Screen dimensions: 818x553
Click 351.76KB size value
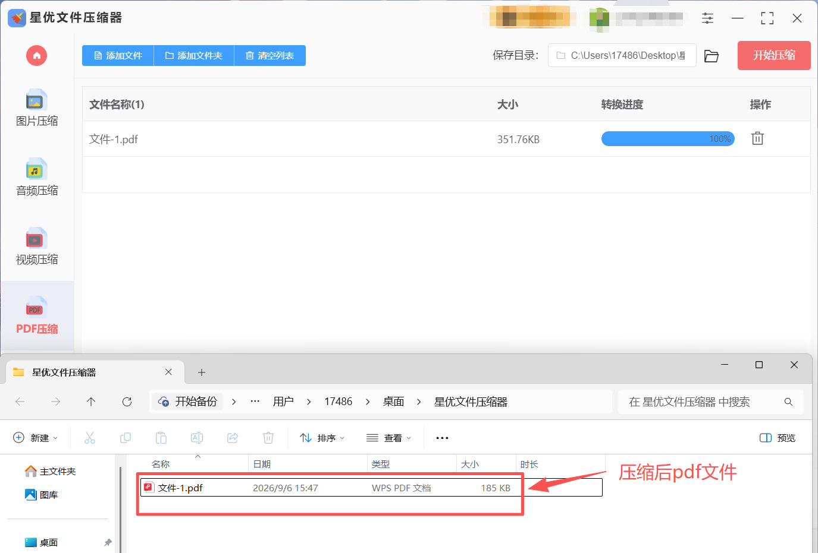[518, 140]
